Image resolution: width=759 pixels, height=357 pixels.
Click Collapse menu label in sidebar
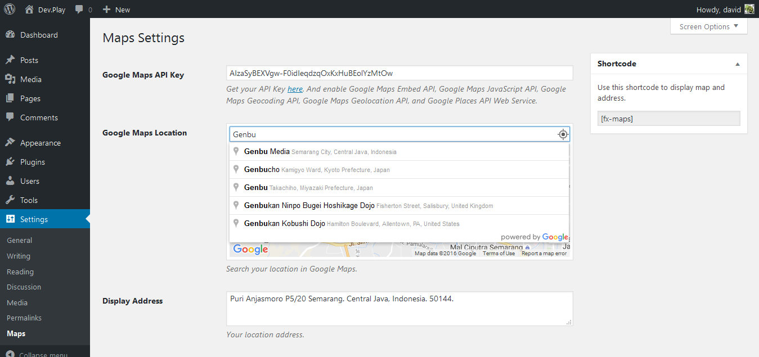click(x=43, y=354)
